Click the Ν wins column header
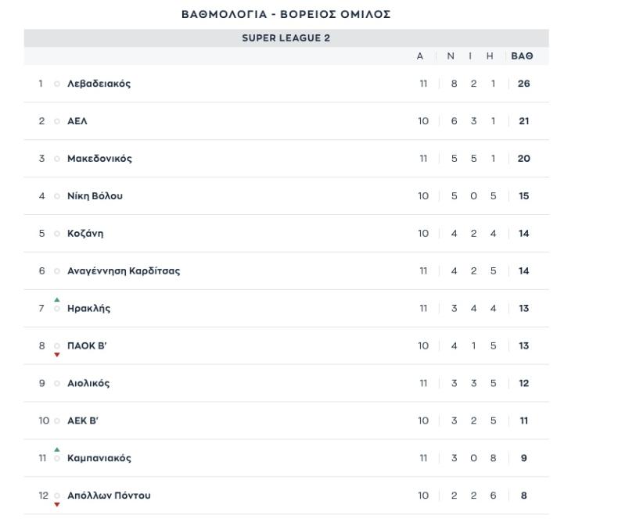The width and height of the screenshot is (618, 519). tap(451, 56)
